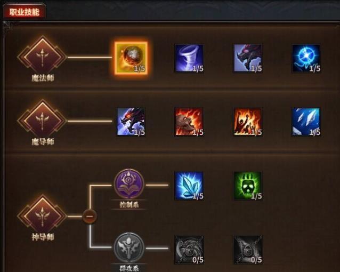
Task: Open the 职业技能 tab
Action: pyautogui.click(x=25, y=12)
